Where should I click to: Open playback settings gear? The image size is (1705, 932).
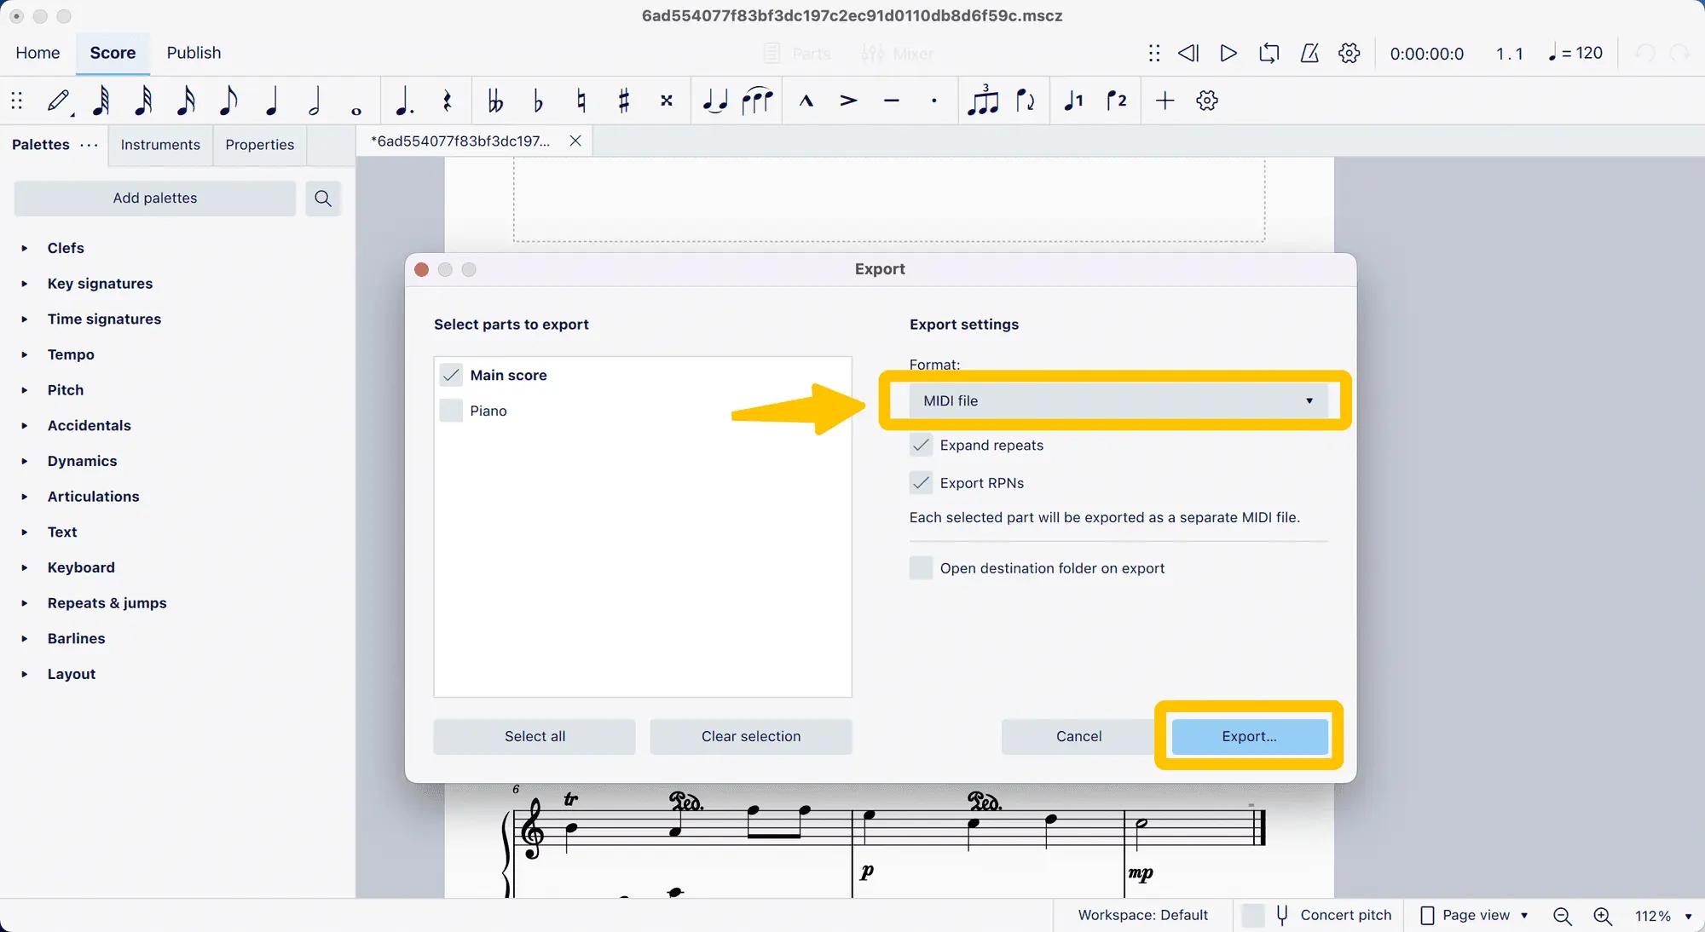tap(1350, 53)
